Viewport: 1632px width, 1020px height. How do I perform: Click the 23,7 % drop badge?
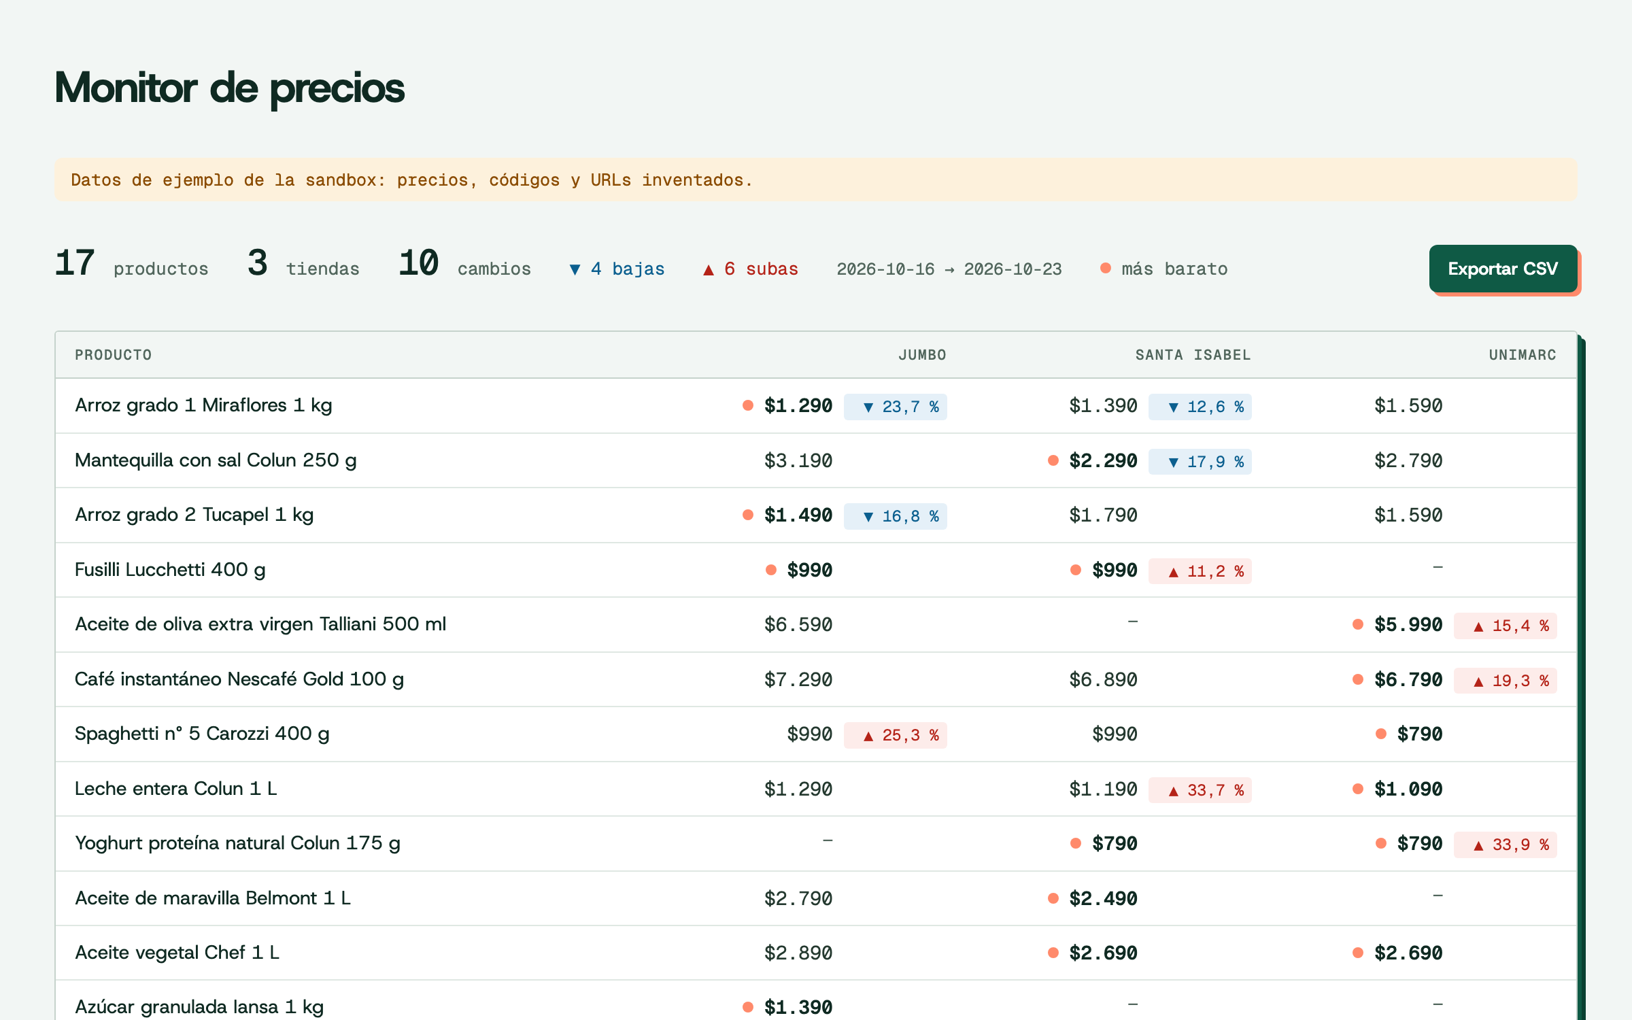tap(895, 407)
